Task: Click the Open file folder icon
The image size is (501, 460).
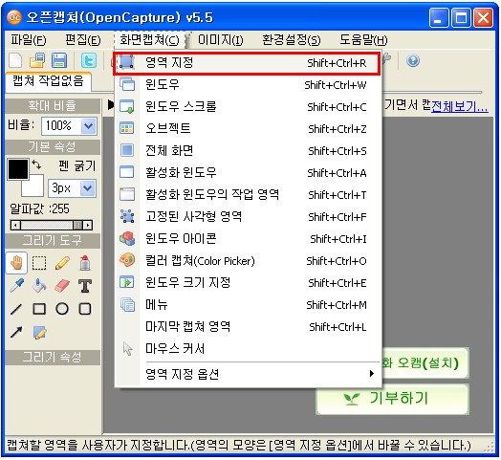Action: 37,60
